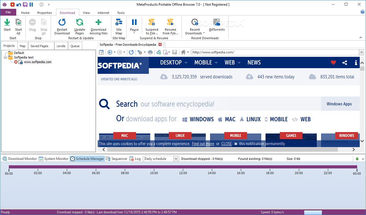The height and width of the screenshot is (215, 366).
Task: Switch to the Internet ribbon tab
Action: (103, 13)
